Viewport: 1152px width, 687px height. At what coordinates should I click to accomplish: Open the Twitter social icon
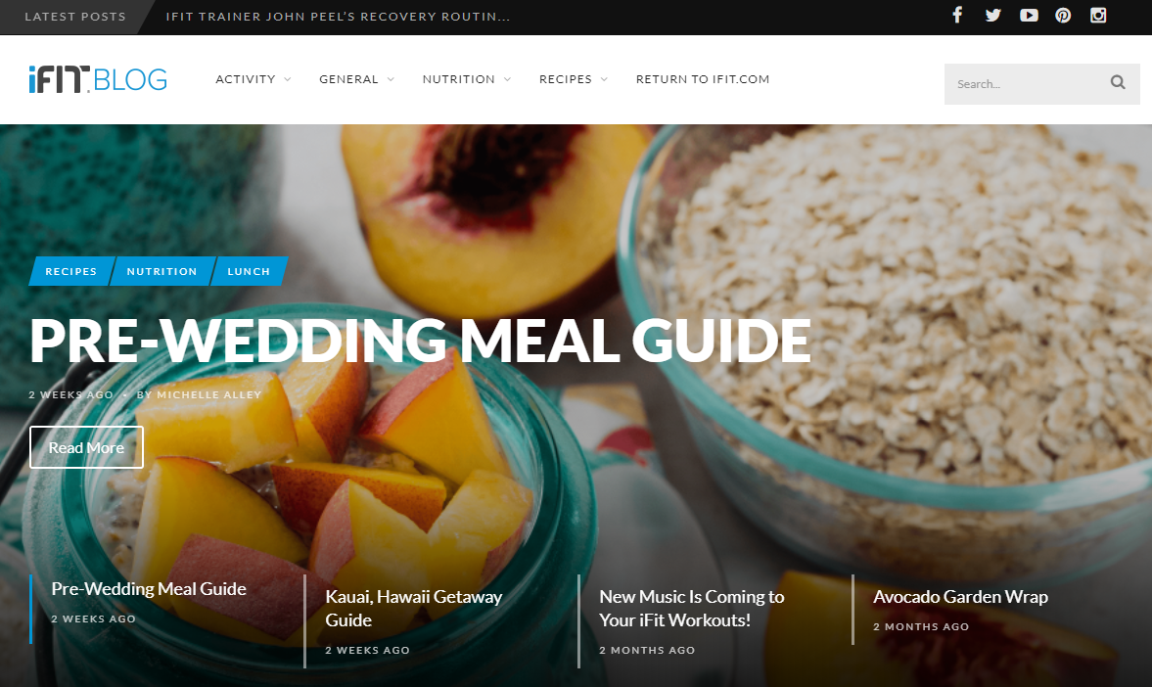pyautogui.click(x=992, y=16)
